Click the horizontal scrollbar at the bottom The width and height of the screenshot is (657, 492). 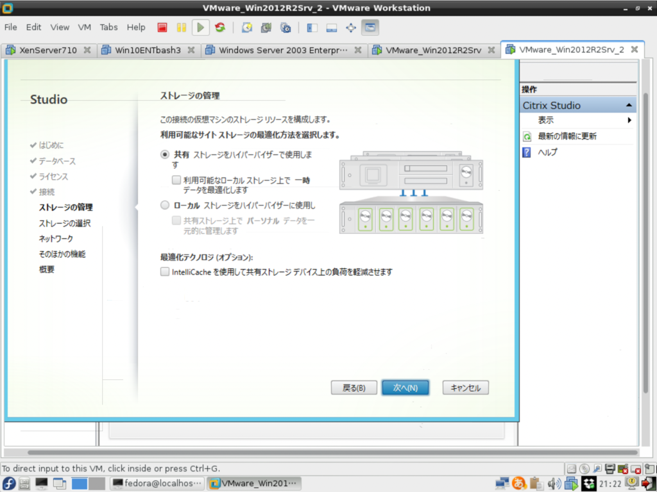click(332, 452)
